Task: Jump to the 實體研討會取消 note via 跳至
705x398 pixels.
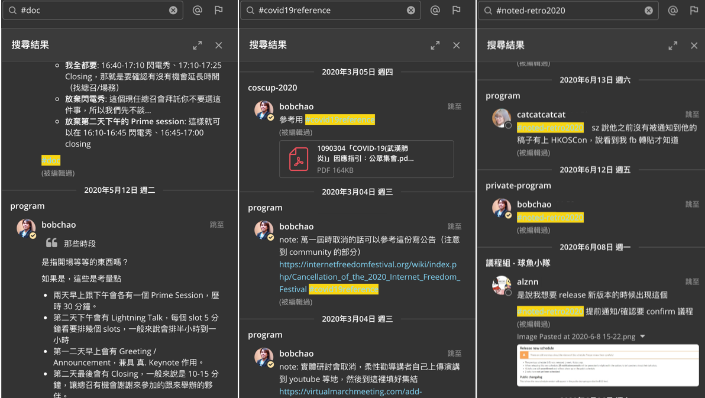Action: tap(455, 354)
